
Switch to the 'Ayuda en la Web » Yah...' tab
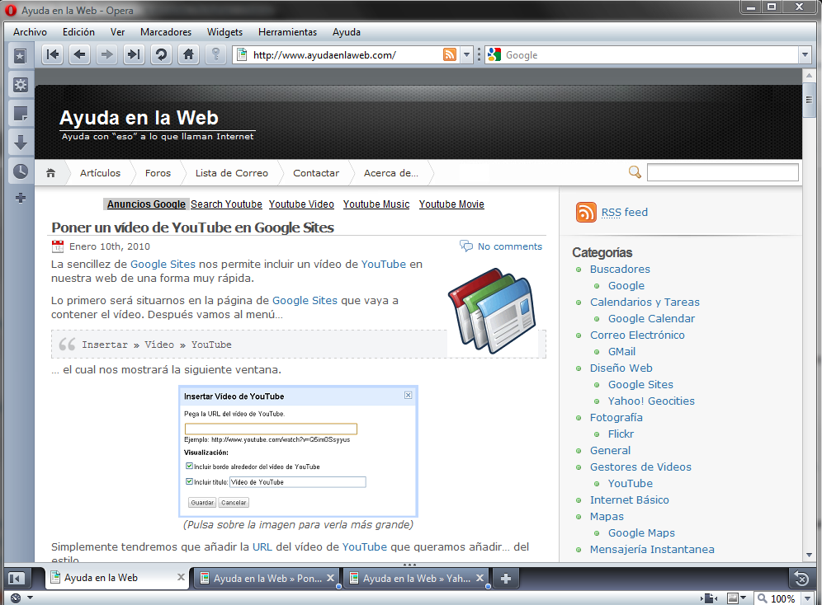point(417,579)
